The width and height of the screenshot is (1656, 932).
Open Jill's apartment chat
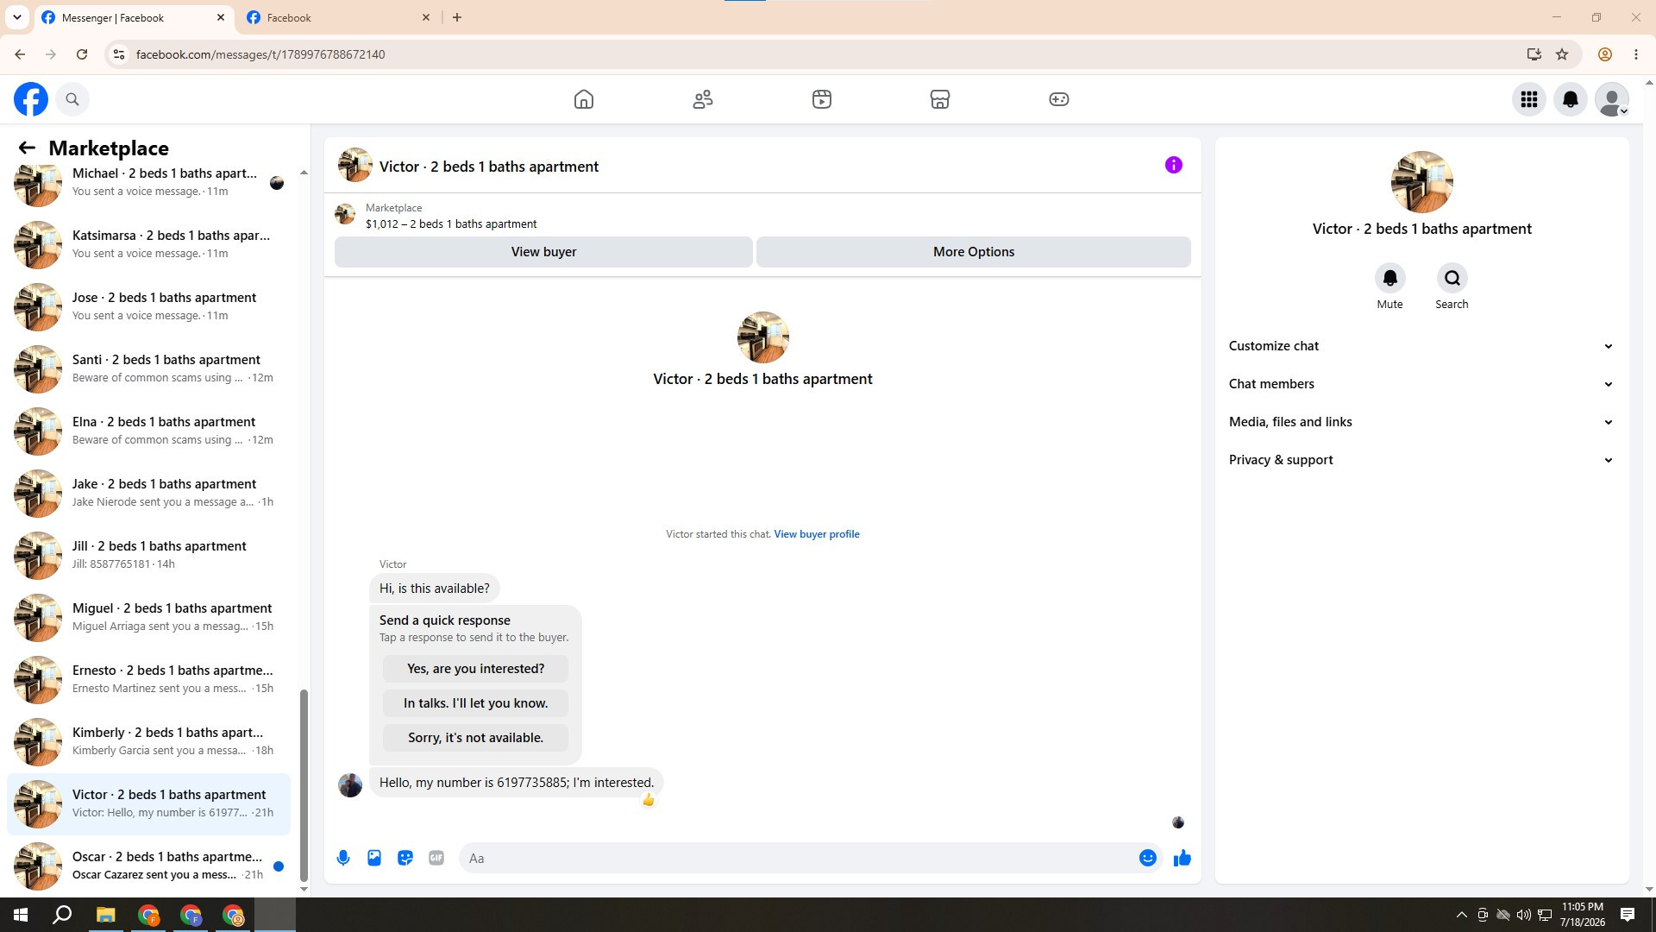[x=148, y=555]
